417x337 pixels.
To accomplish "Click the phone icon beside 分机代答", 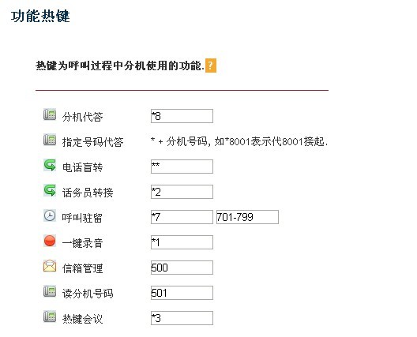I will (50, 114).
